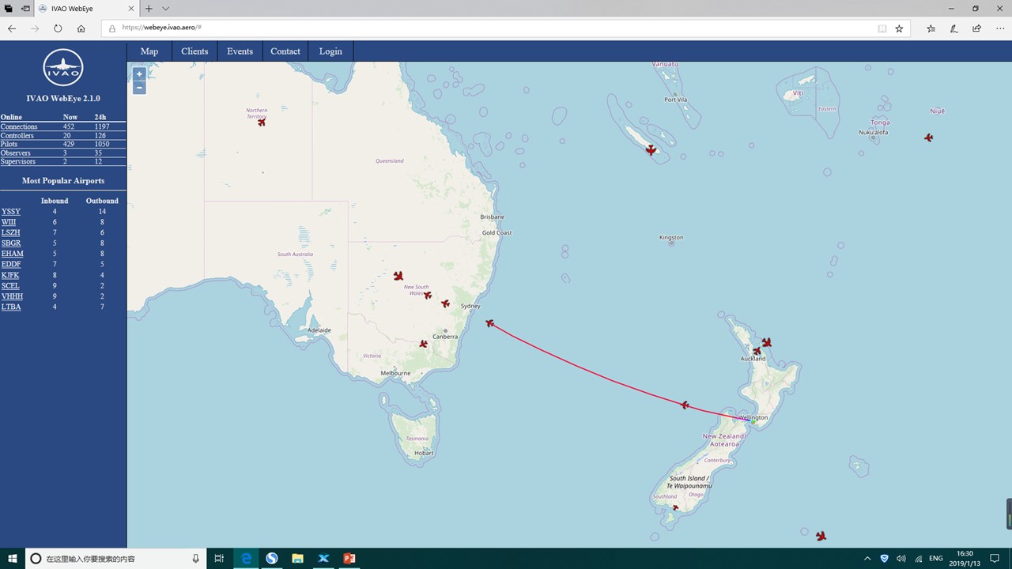1012x569 pixels.
Task: Open EDDF airport link
Action: (x=11, y=264)
